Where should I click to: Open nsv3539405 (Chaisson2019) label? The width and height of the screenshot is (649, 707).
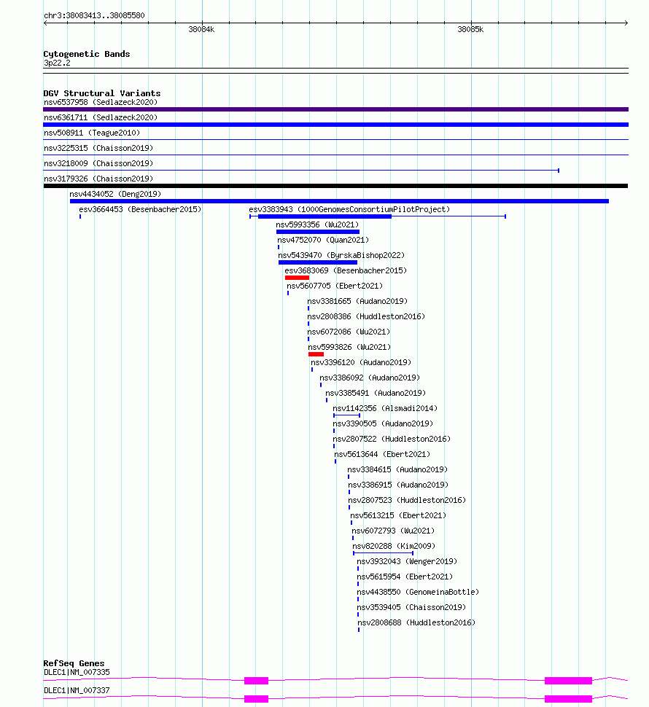click(x=411, y=609)
